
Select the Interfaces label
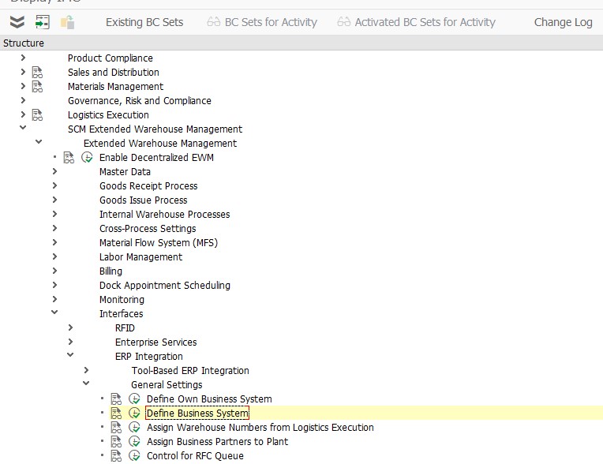[x=121, y=314]
